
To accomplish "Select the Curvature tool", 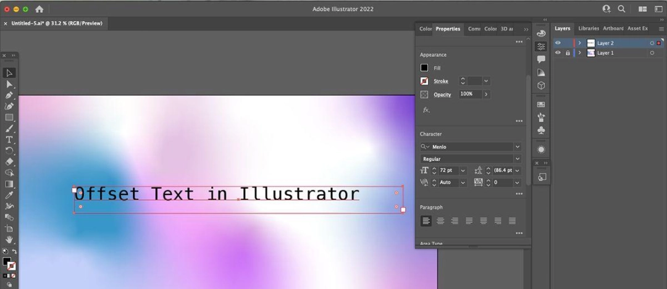I will click(9, 106).
